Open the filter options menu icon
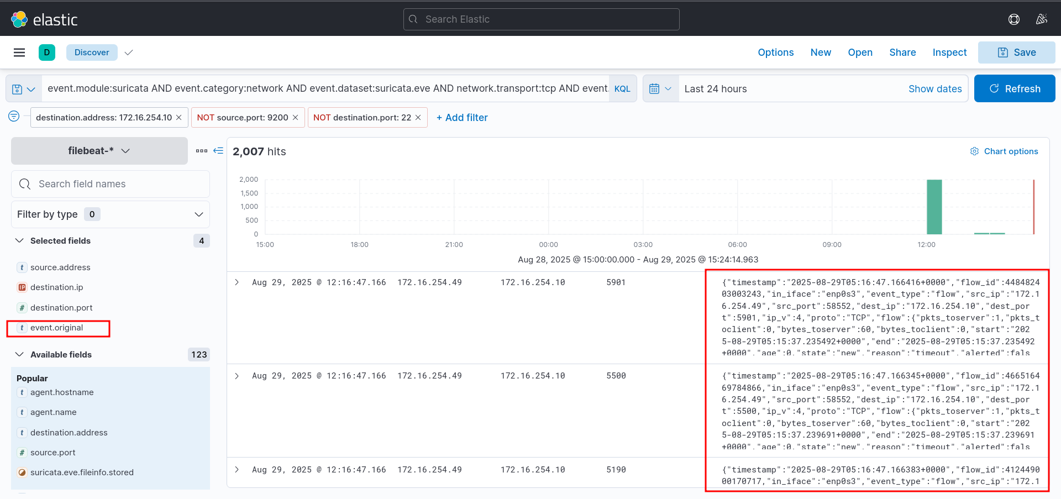The width and height of the screenshot is (1061, 499). (x=14, y=116)
